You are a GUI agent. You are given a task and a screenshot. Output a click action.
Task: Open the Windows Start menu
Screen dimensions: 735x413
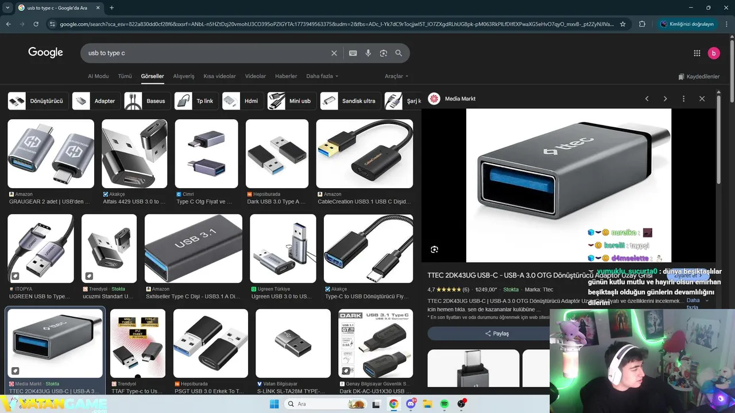(274, 404)
